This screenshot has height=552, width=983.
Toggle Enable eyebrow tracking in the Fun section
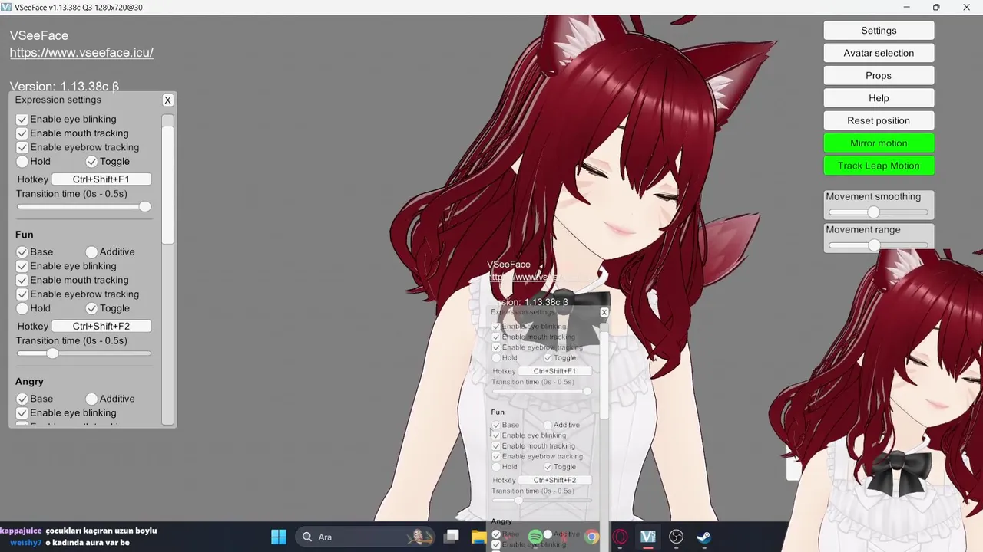[22, 294]
